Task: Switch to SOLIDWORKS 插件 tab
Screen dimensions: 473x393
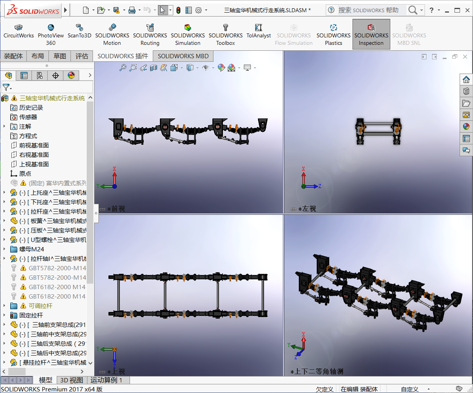Action: click(123, 56)
